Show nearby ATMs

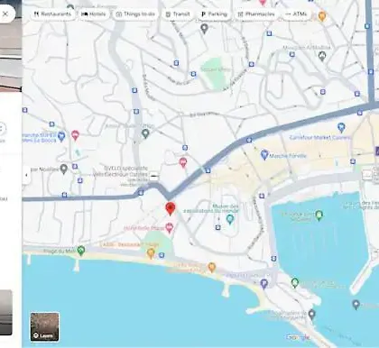(x=296, y=14)
